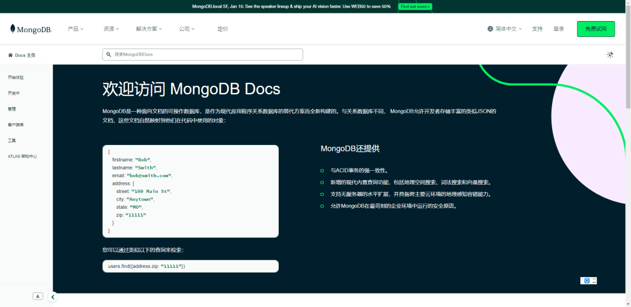The image size is (631, 307).
Task: Click the users.find query code block
Action: [x=190, y=266]
